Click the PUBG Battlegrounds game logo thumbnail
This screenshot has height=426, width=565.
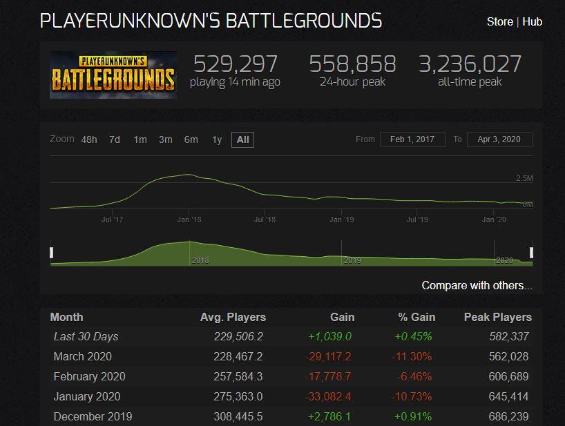(x=113, y=75)
